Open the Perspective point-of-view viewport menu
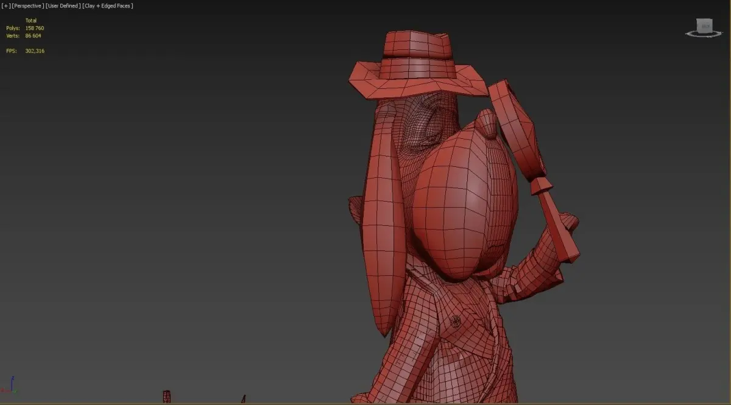Viewport: 731px width, 405px height. 28,5
